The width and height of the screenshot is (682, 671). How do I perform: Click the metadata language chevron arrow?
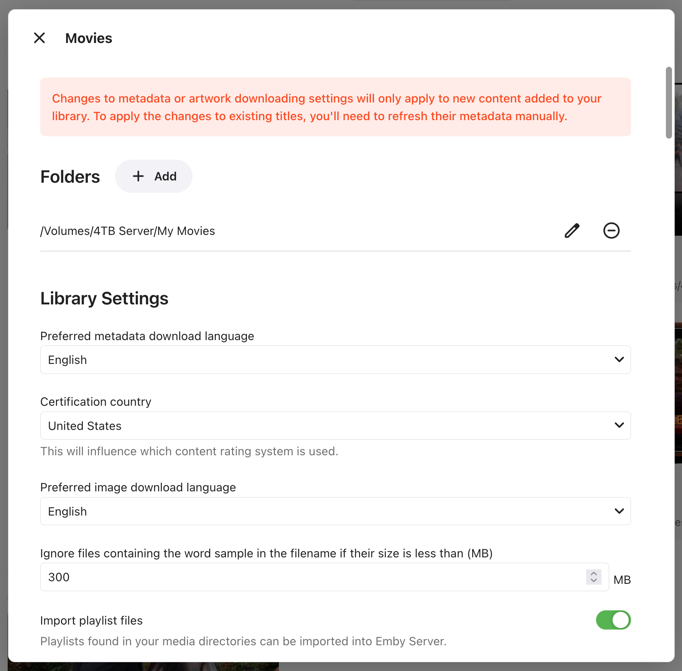point(619,360)
